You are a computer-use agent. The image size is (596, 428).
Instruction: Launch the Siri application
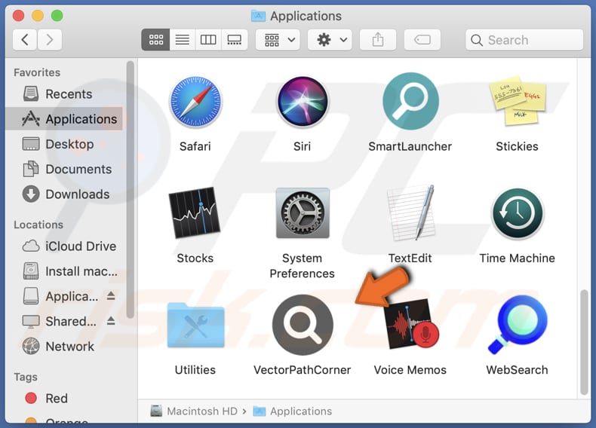[x=302, y=102]
